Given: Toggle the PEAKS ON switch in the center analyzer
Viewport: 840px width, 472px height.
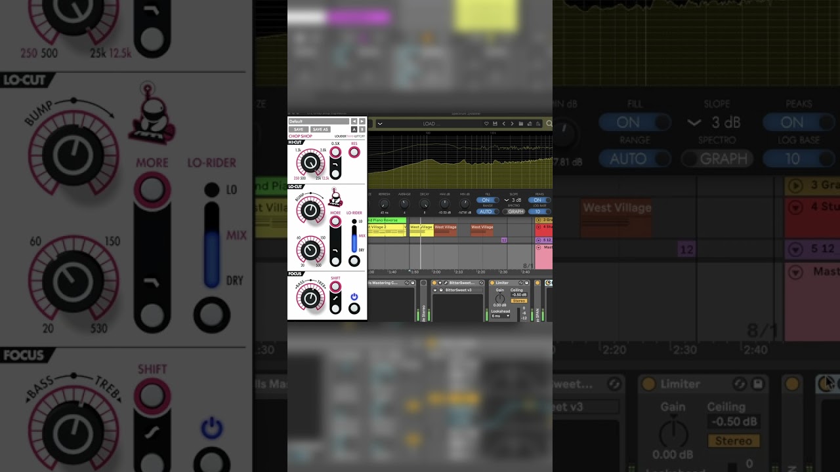Looking at the screenshot, I should click(539, 200).
